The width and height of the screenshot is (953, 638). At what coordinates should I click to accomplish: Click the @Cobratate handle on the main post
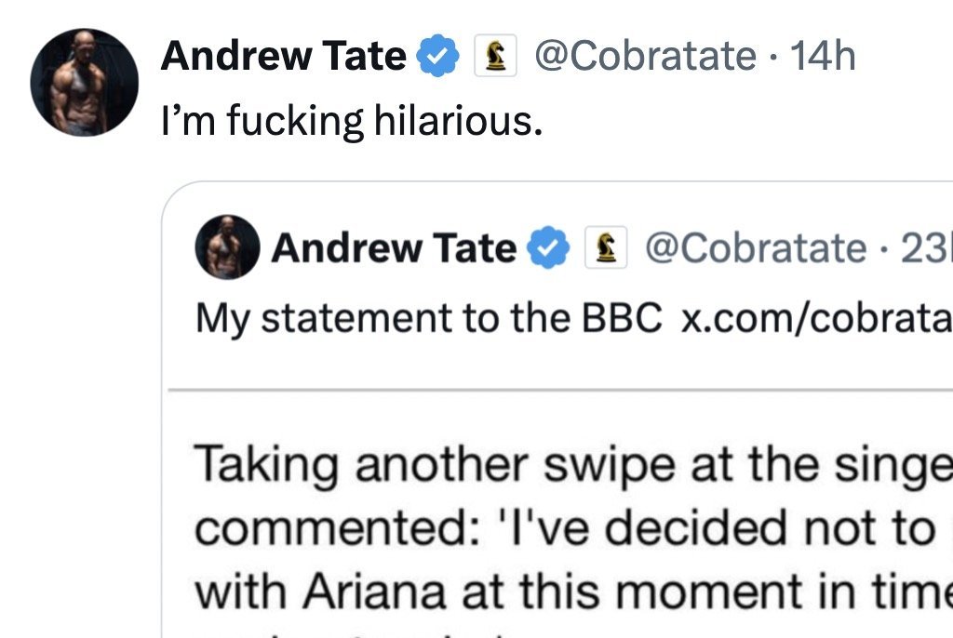point(643,58)
